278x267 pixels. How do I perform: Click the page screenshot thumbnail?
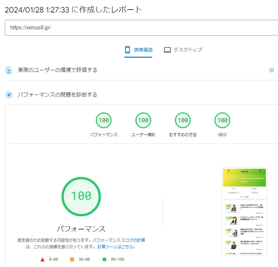(x=244, y=211)
